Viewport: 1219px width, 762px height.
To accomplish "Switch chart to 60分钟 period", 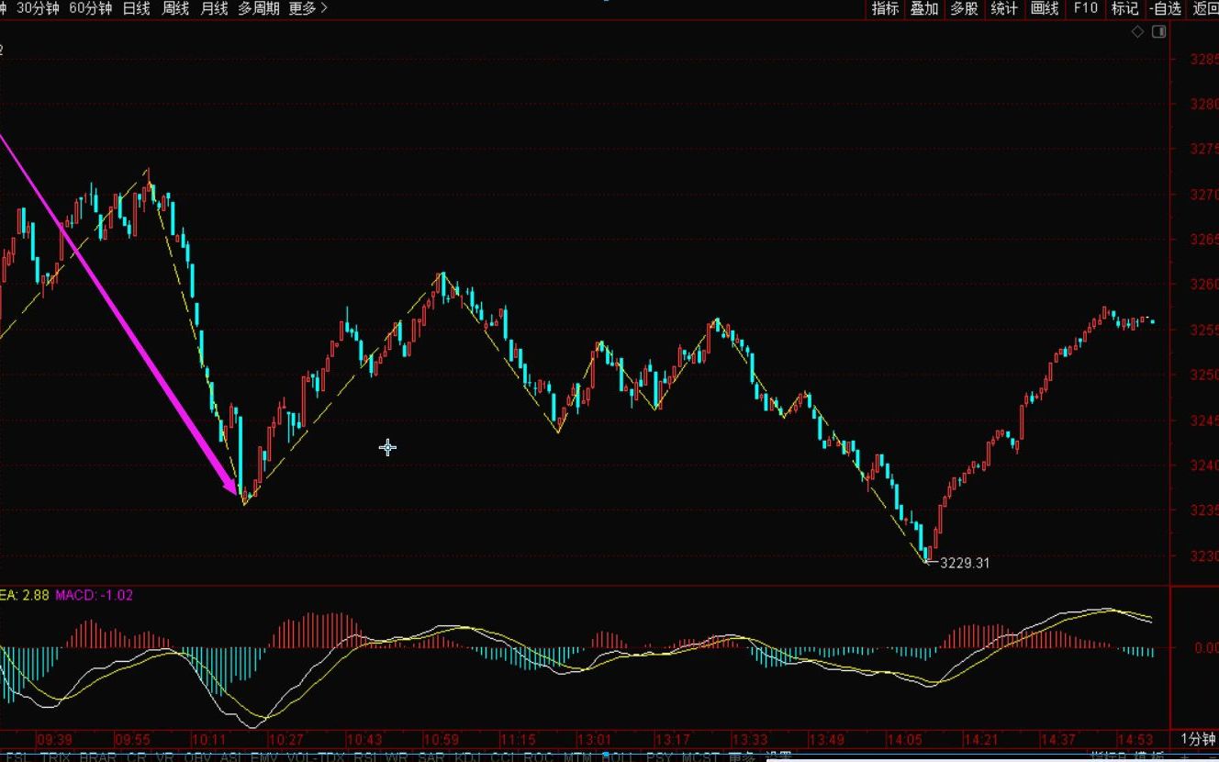I will point(91,8).
